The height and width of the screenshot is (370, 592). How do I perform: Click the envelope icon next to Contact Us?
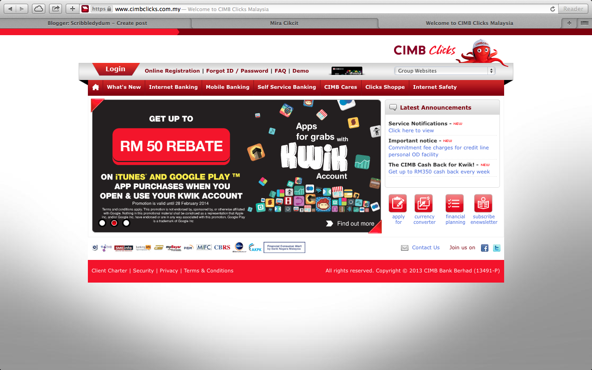(x=405, y=248)
